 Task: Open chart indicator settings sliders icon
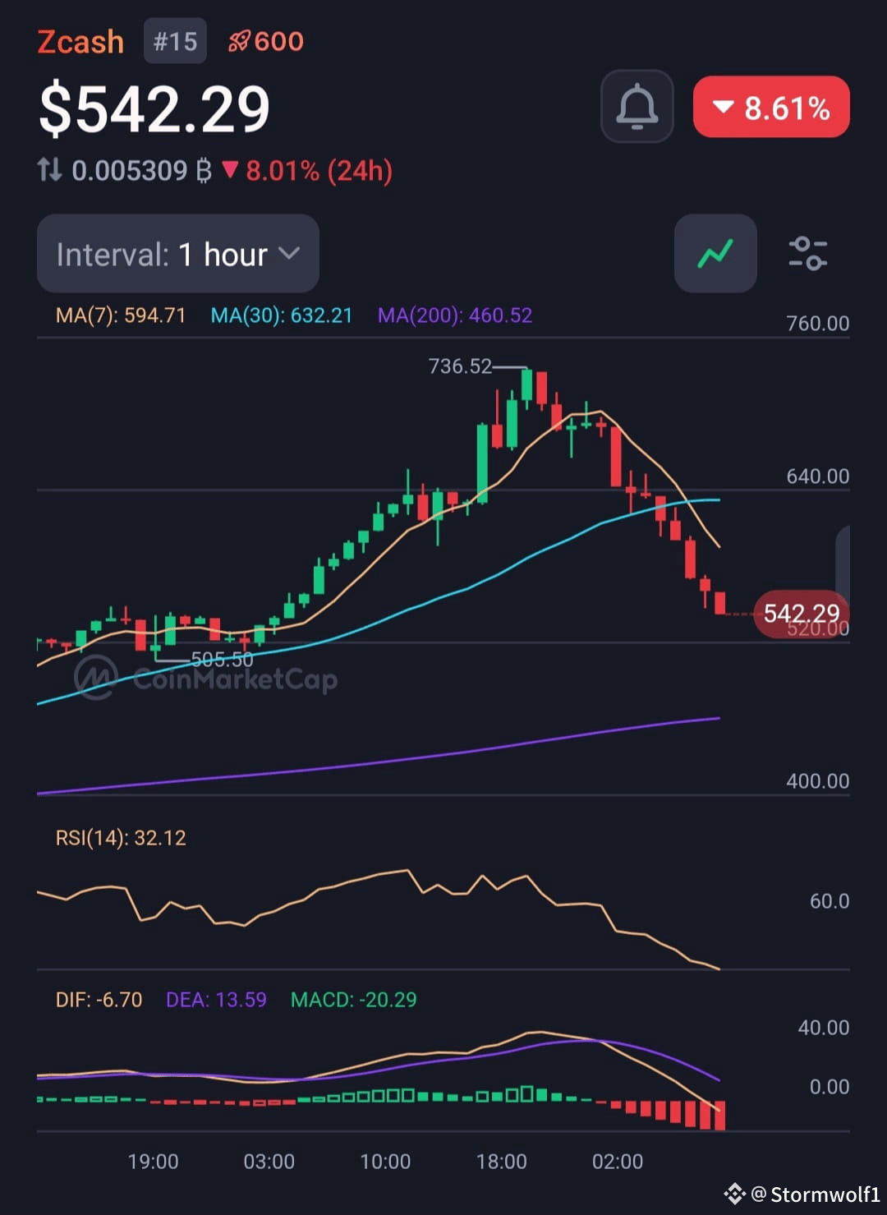[x=808, y=254]
